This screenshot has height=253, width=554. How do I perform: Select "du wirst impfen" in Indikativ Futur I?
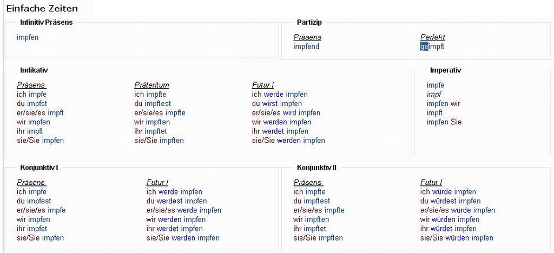pos(276,103)
